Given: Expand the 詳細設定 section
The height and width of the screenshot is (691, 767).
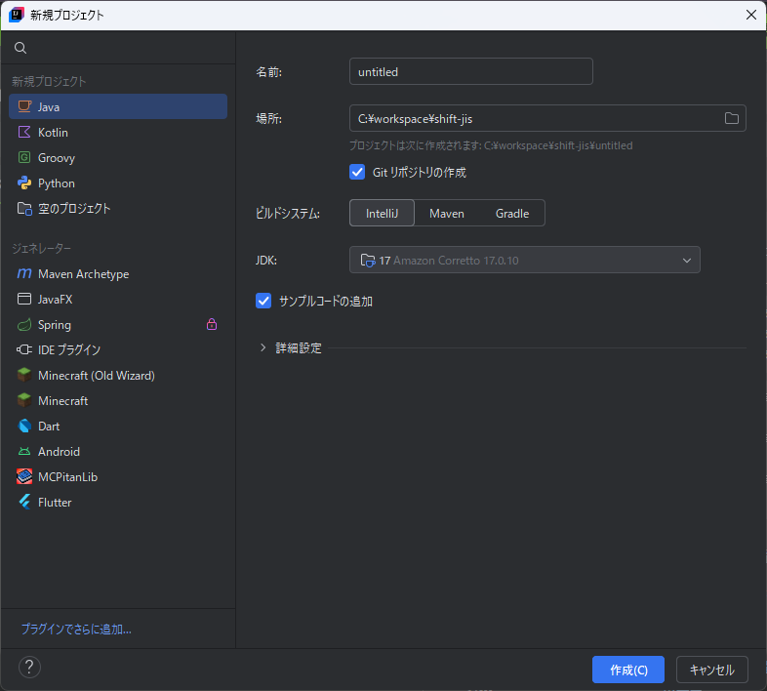Looking at the screenshot, I should click(x=262, y=347).
